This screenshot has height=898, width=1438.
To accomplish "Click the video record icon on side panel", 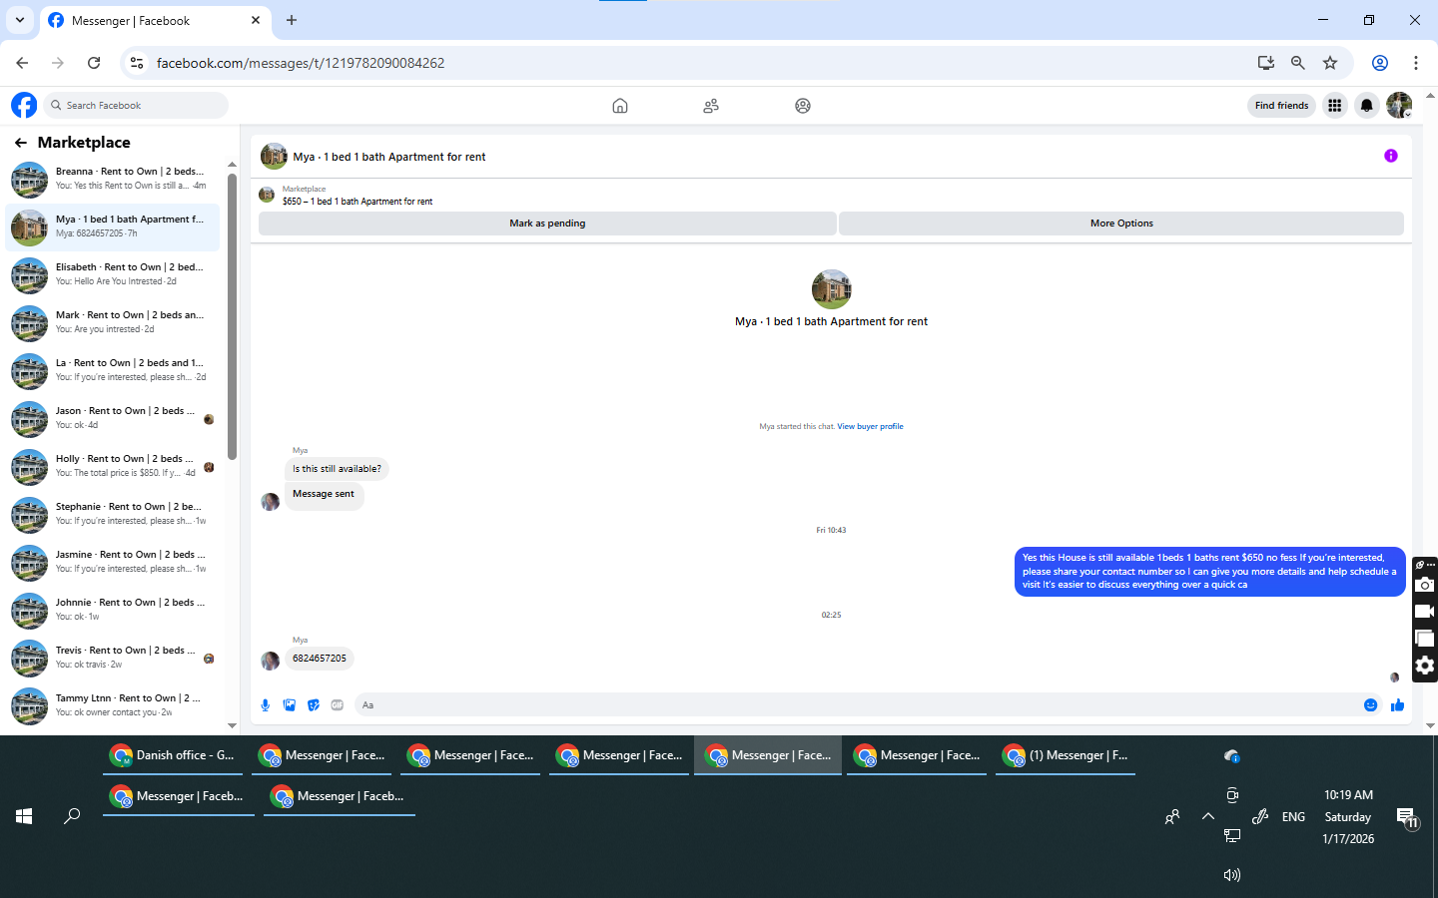I will pyautogui.click(x=1425, y=612).
